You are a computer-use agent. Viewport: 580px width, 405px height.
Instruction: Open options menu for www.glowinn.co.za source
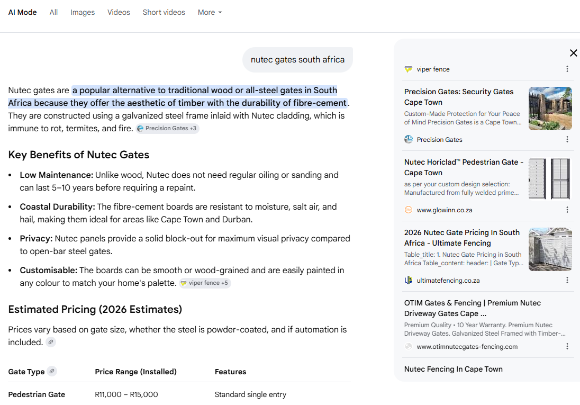pyautogui.click(x=567, y=210)
